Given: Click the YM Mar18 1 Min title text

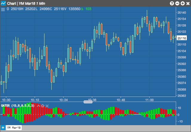Looking at the screenshot, I should point(32,3).
